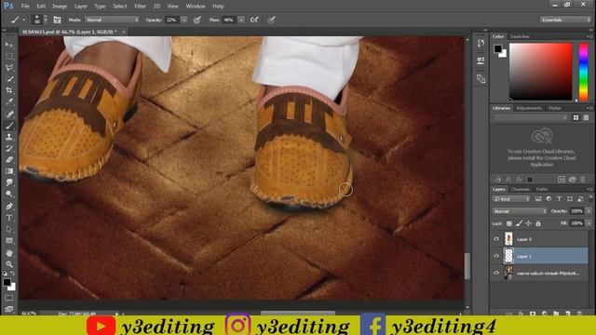Pick a hue on the spectrum slider

pos(583,73)
